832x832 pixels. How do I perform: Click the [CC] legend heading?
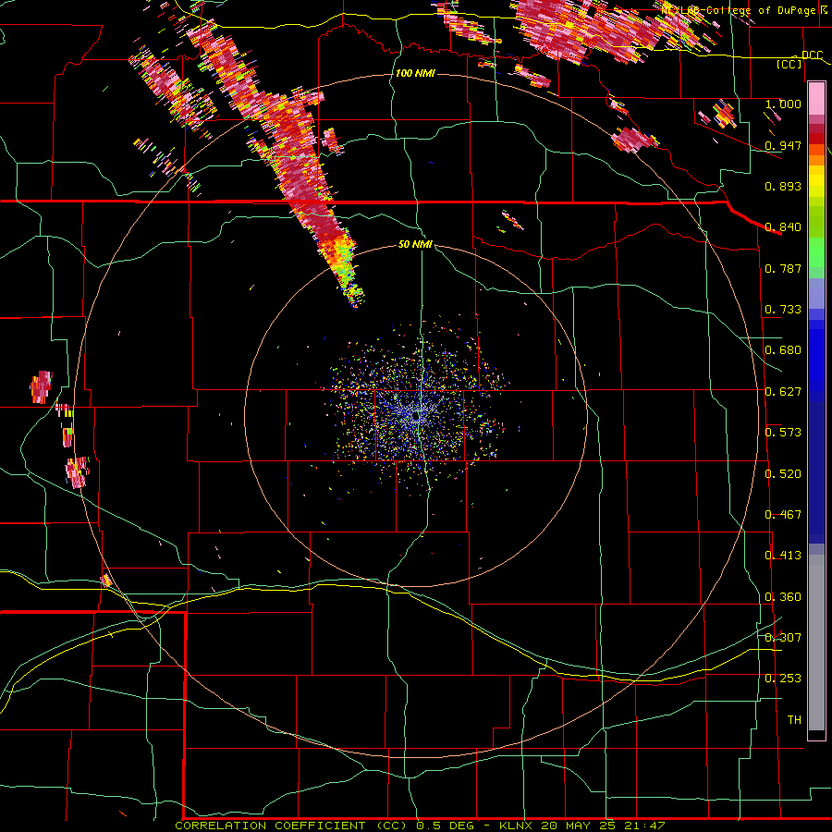coord(789,64)
